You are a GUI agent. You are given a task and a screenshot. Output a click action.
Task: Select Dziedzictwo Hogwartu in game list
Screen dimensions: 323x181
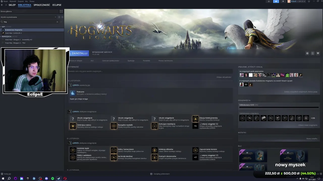(32, 30)
